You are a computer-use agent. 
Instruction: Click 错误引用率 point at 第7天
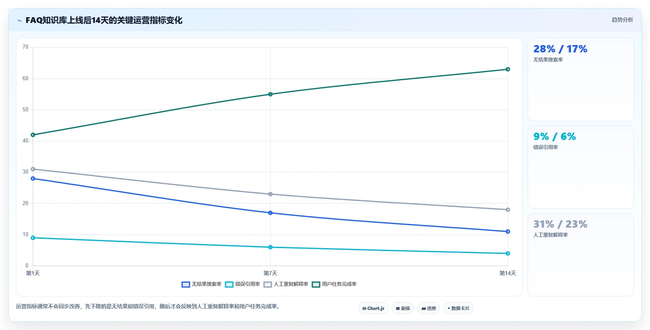(x=270, y=247)
